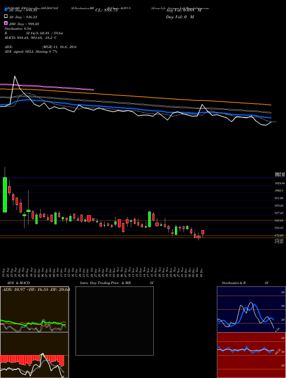Viewport: 286px width, 378px height.
Task: Click the "Intra Day Trading Price & MR" title
Action: [x=105, y=283]
